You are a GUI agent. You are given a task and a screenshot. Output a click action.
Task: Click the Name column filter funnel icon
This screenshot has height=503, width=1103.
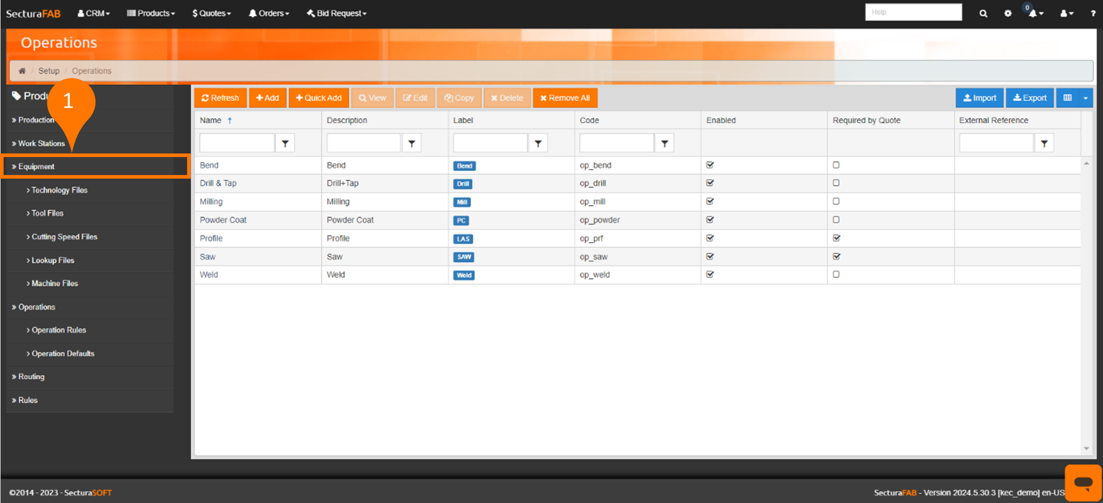pyautogui.click(x=285, y=144)
